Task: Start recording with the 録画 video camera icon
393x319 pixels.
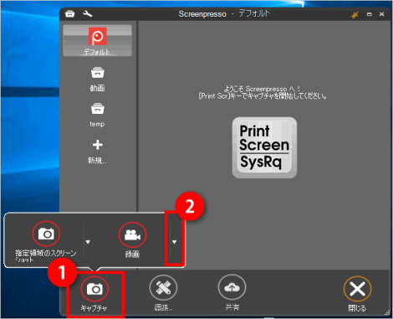Action: (x=132, y=235)
